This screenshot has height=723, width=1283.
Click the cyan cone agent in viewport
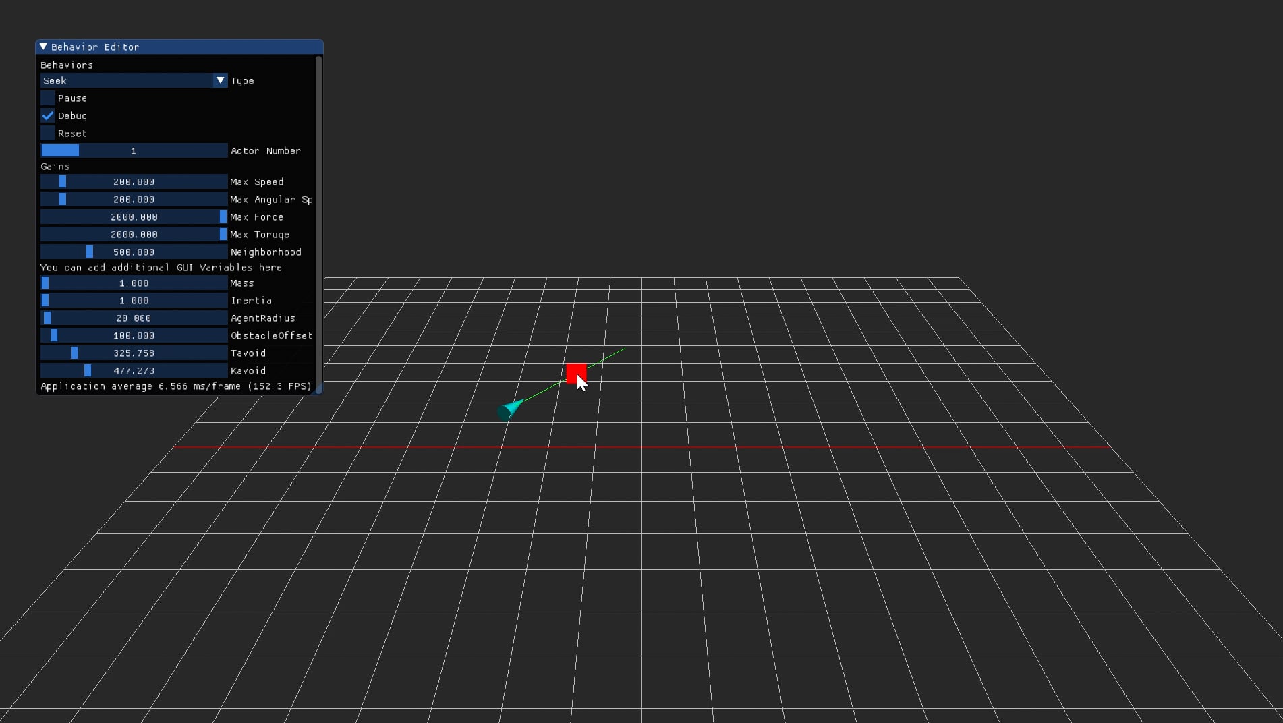(x=509, y=409)
